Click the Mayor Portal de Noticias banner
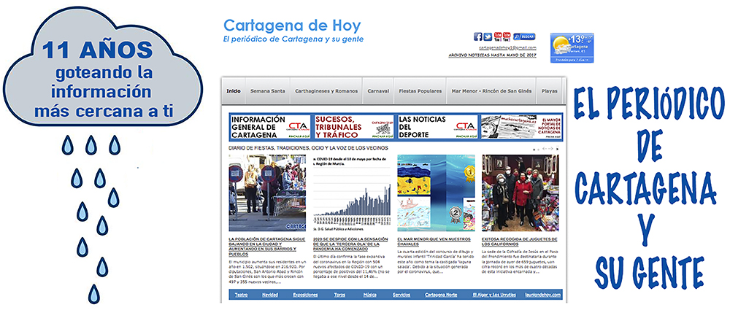Viewport: 730px width, 310px height. pos(521,127)
